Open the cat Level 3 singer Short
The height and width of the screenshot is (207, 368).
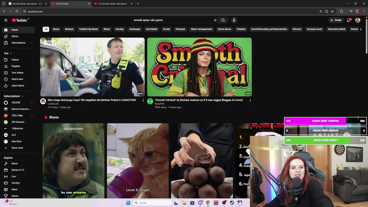tap(138, 161)
